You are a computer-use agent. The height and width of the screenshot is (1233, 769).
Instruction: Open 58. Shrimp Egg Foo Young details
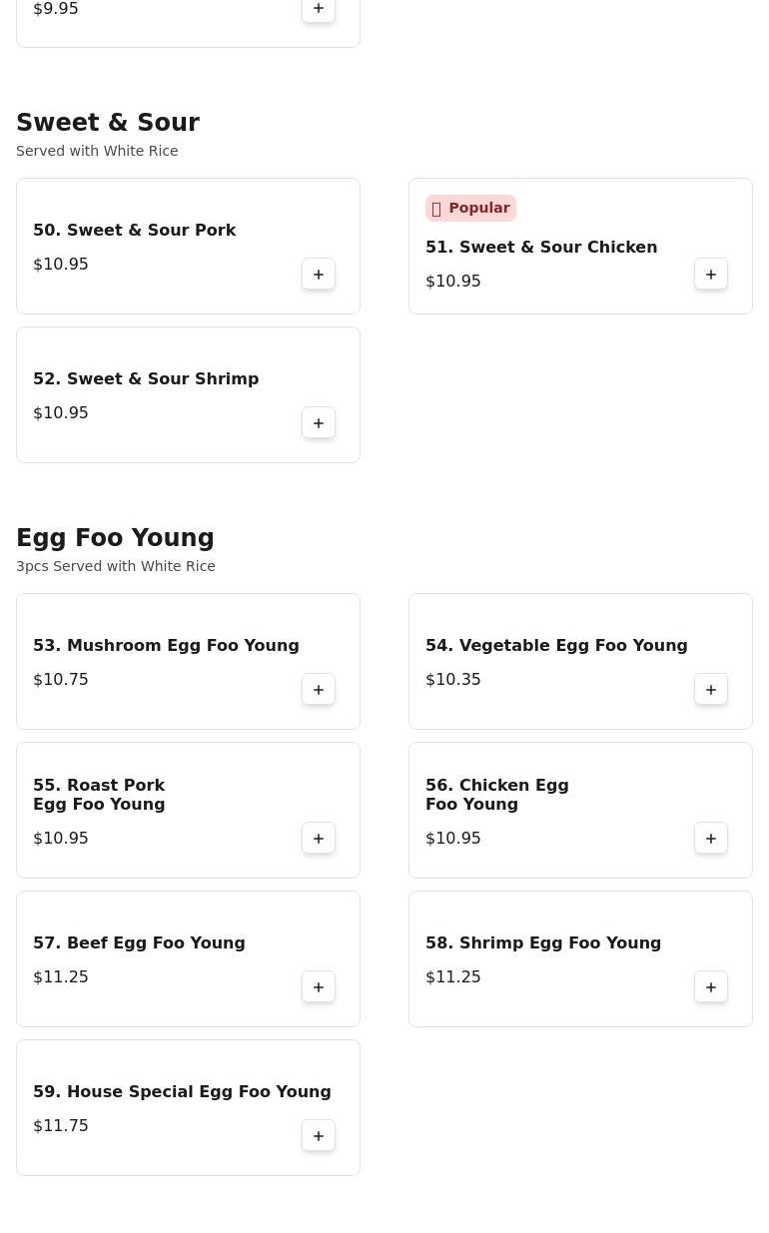tap(543, 943)
